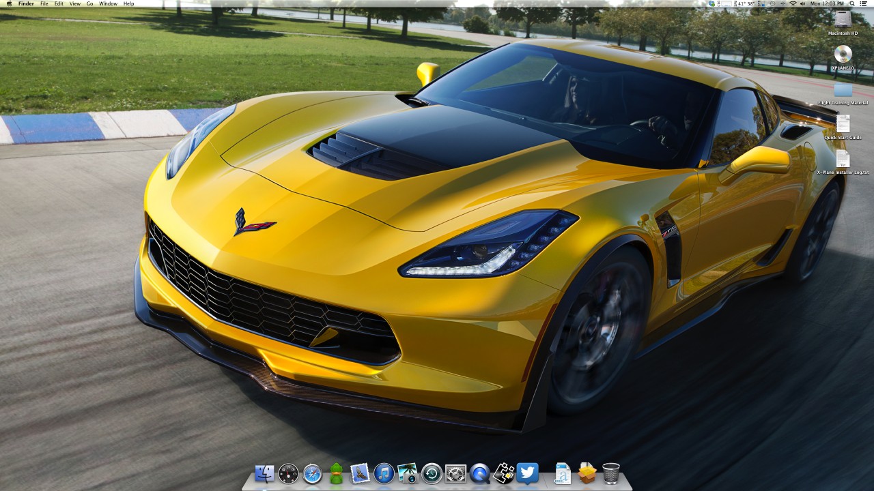Open Spotlight search magnifying glass

(853, 4)
